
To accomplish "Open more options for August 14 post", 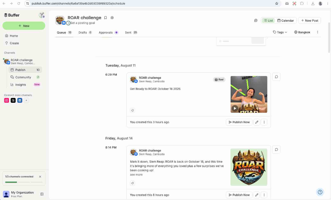I will (264, 195).
